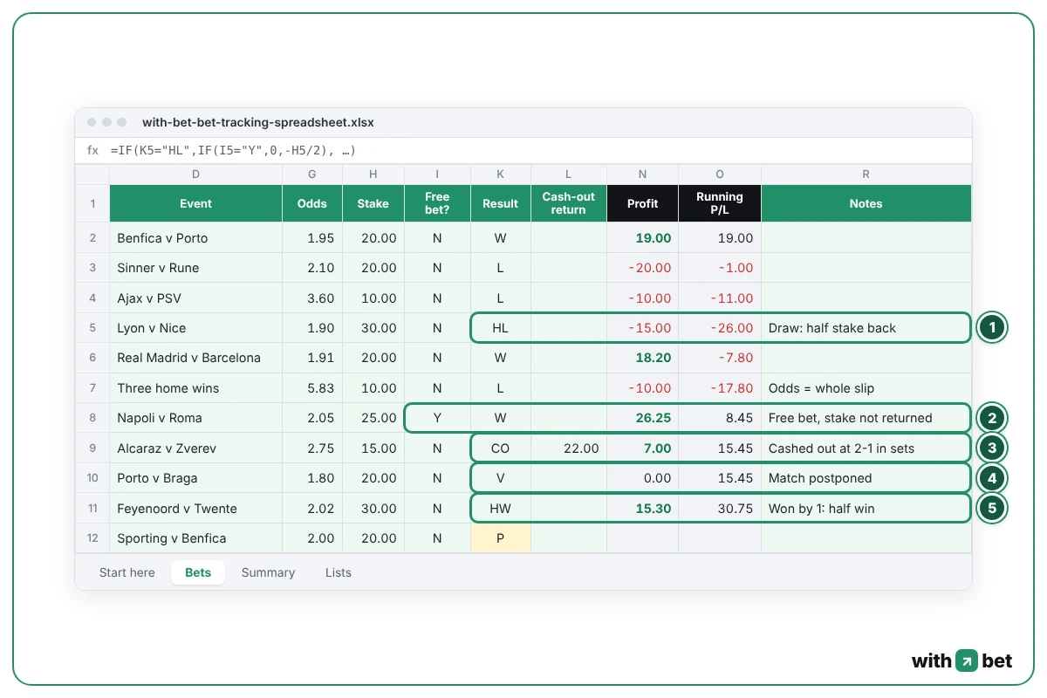
Task: Select the Porto v Braga cell
Action: 195,478
